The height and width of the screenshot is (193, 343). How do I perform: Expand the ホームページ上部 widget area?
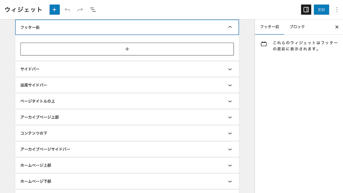coord(230,165)
